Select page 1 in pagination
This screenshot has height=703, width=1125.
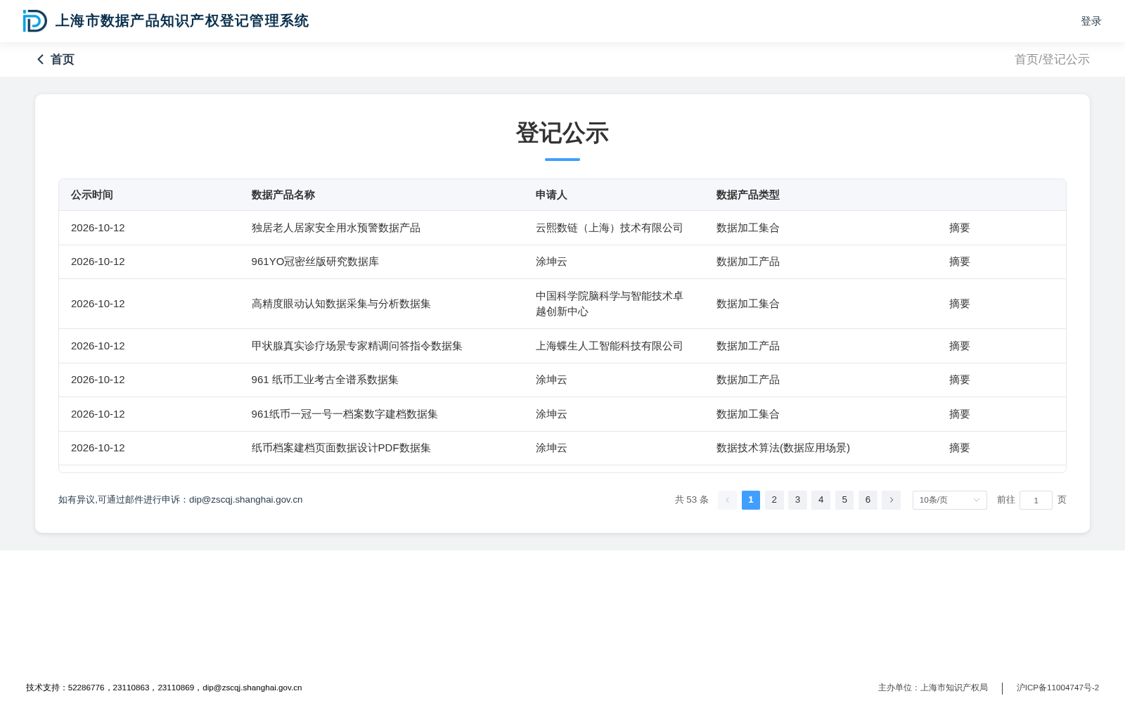750,500
